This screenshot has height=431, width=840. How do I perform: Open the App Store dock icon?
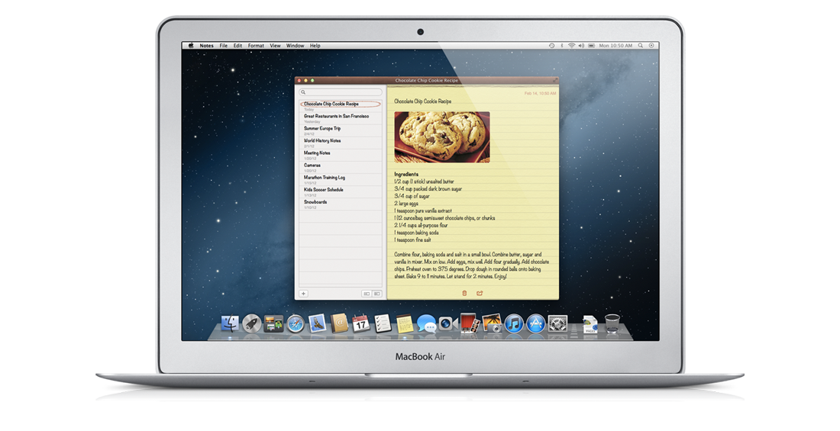[x=535, y=323]
